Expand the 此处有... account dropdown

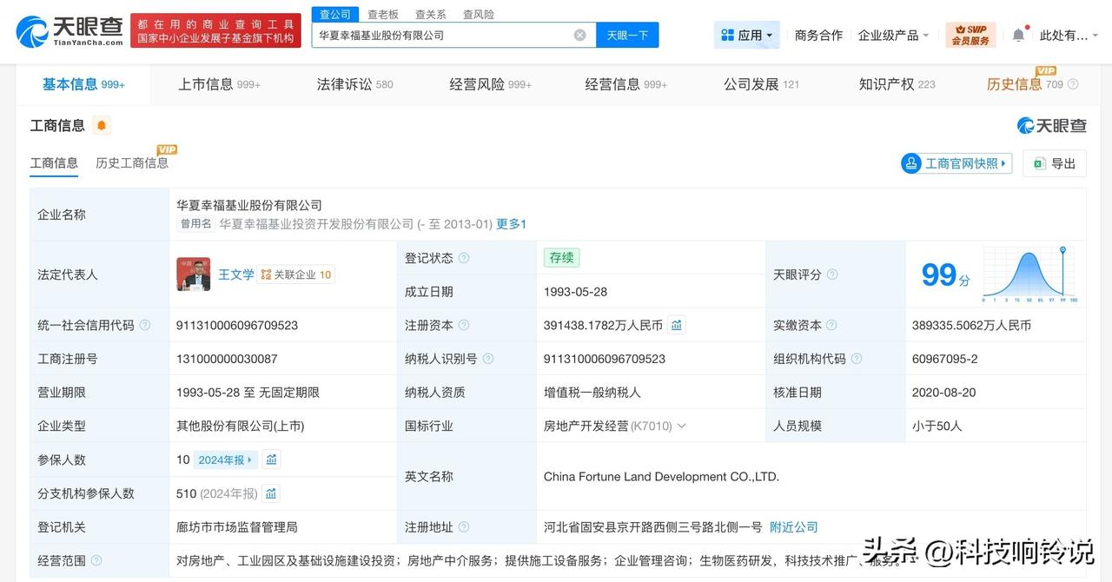pos(1069,36)
